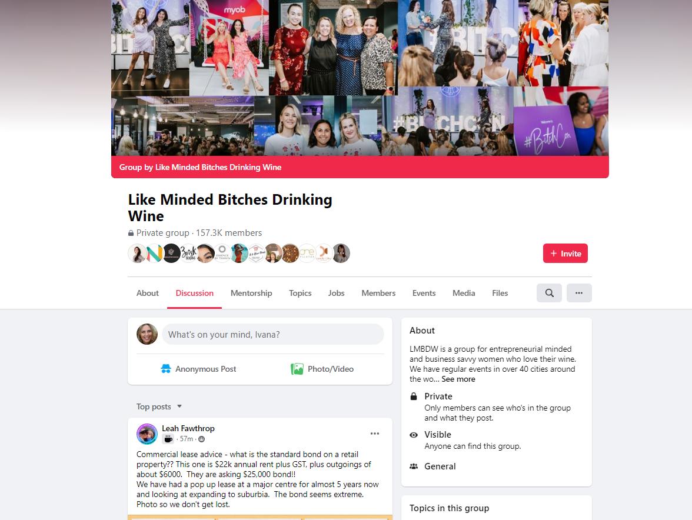Click the General people icon in About panel
Screen dimensions: 692x520
pos(414,466)
